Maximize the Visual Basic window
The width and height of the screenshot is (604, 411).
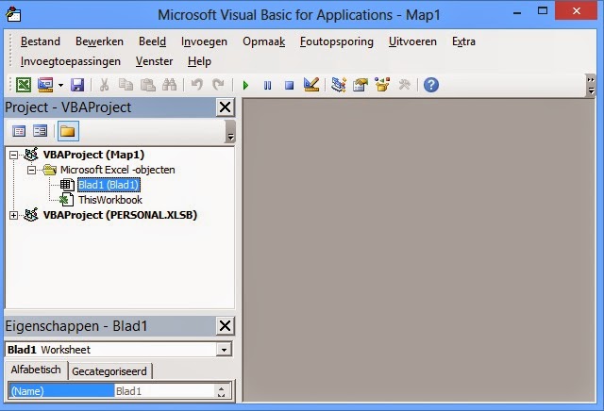coord(543,11)
